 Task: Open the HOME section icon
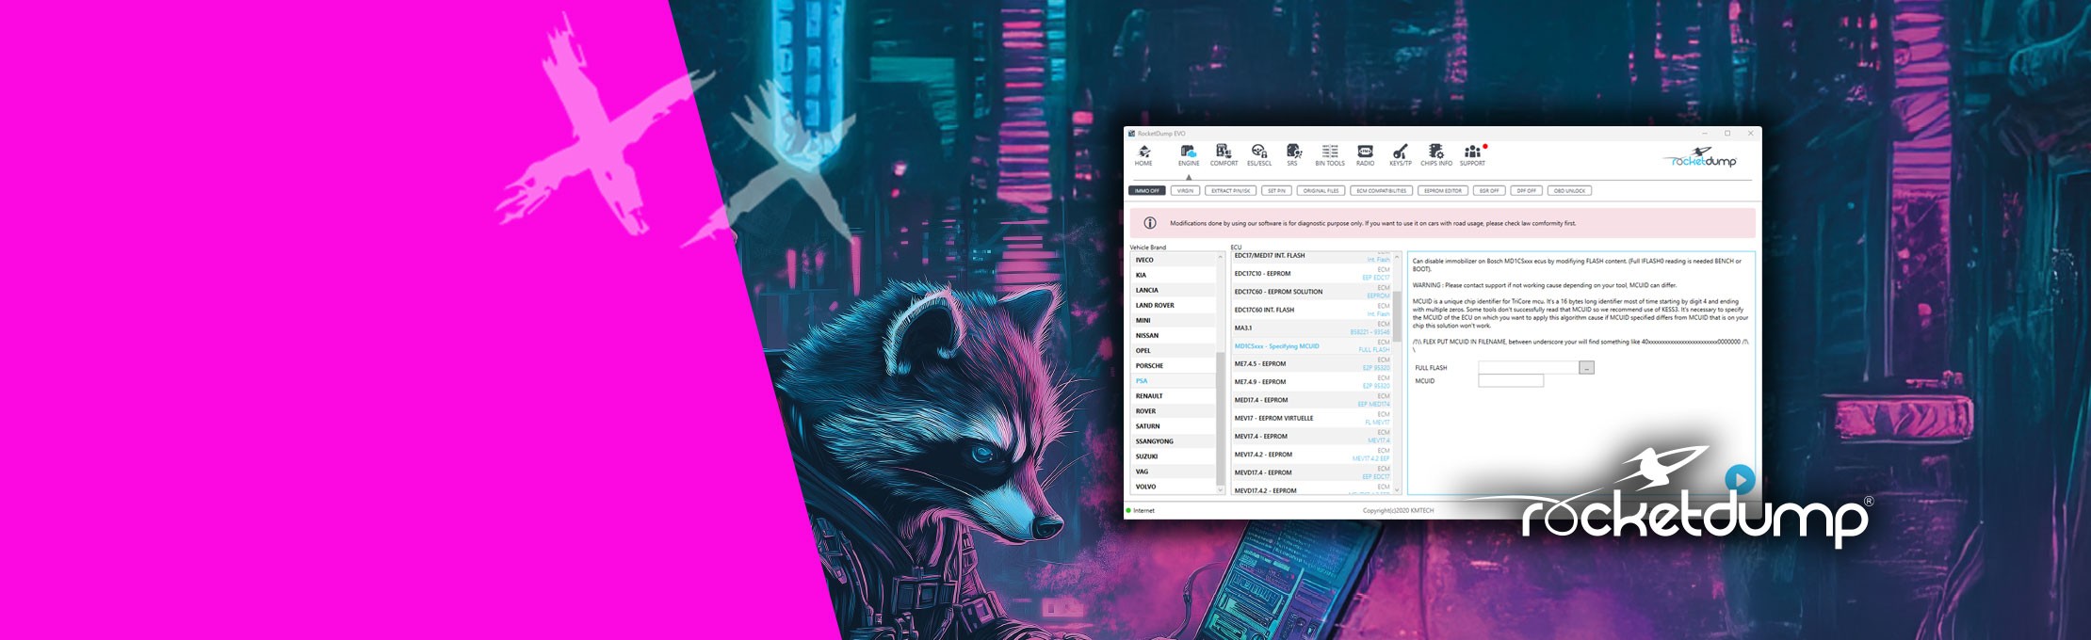1143,155
